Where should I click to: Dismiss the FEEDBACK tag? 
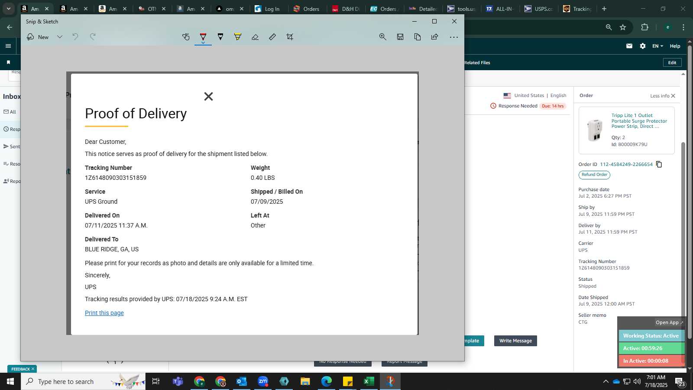(x=33, y=369)
